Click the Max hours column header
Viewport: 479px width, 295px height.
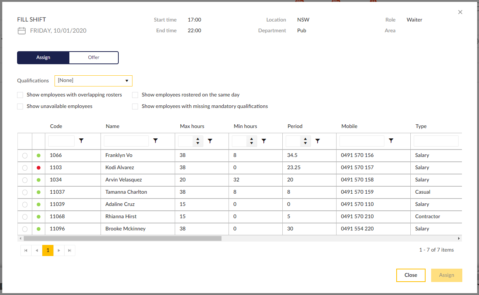point(192,127)
